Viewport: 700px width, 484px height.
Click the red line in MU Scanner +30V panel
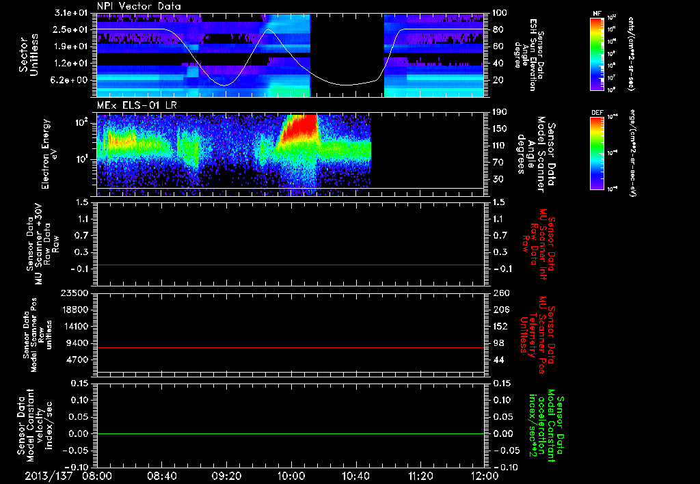tap(290, 265)
